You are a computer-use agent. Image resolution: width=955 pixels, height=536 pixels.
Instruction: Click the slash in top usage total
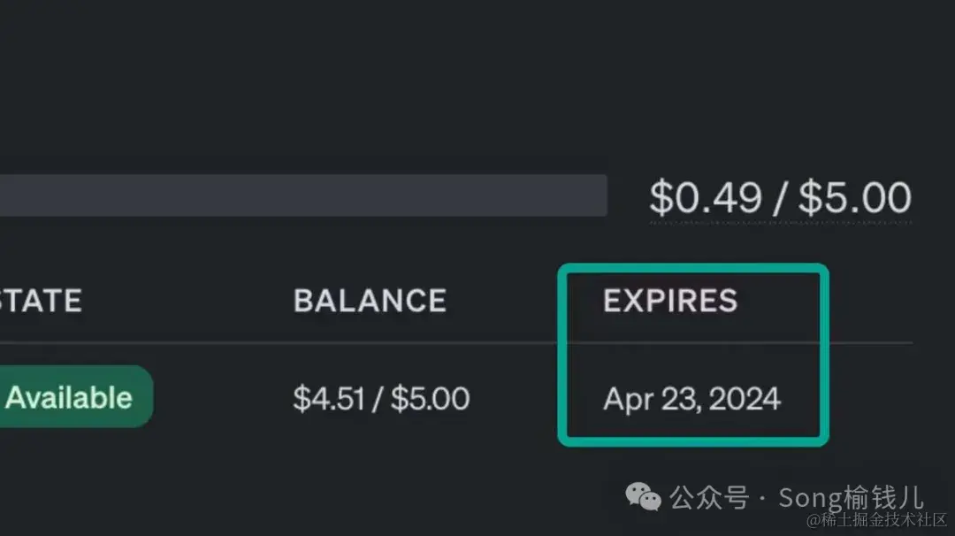point(780,197)
